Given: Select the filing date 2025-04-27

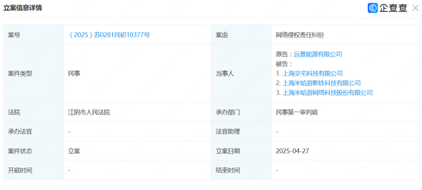Looking at the screenshot, I should (x=292, y=151).
